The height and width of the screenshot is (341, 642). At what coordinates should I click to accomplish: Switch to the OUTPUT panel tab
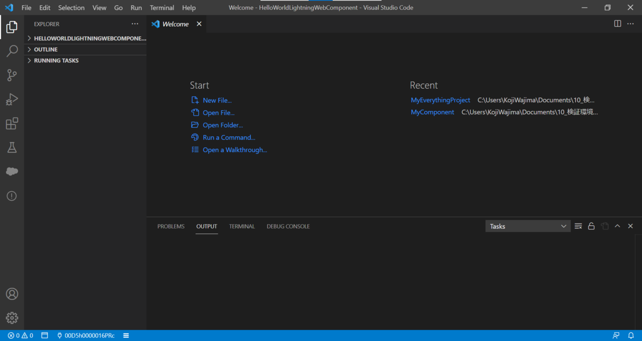207,226
